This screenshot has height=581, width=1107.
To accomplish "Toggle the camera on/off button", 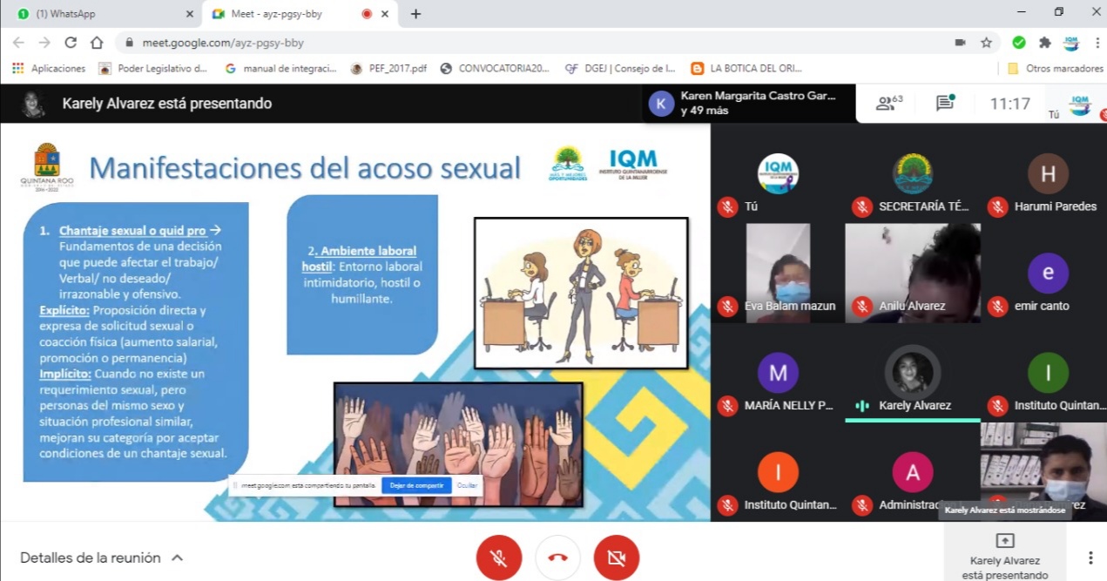I will [617, 557].
